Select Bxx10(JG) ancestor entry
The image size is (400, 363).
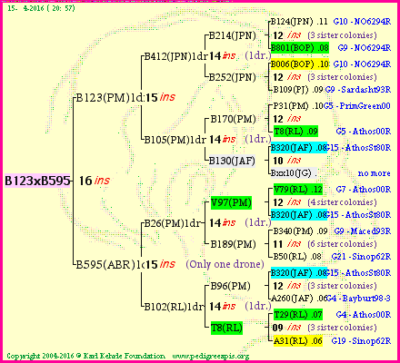[x=294, y=173]
